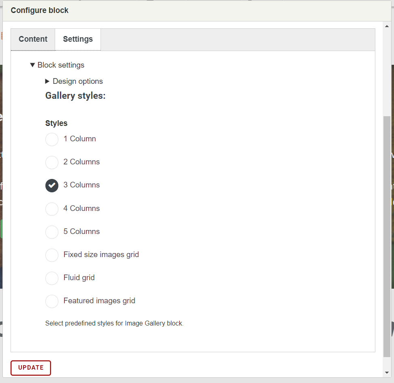Click the UPDATE button
The image size is (394, 383).
pos(31,368)
